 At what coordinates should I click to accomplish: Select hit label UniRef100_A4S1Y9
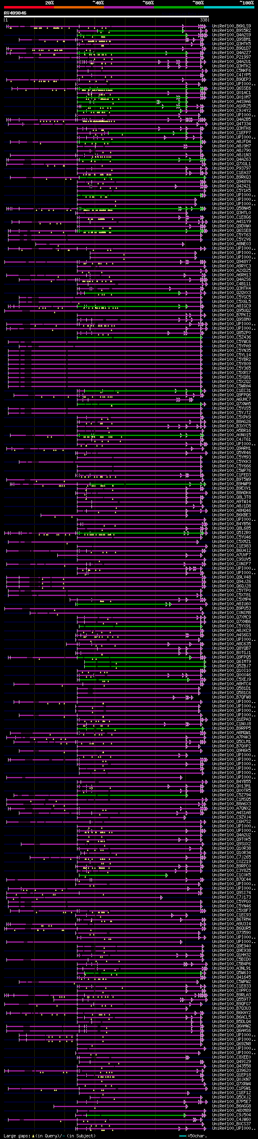pos(231,221)
